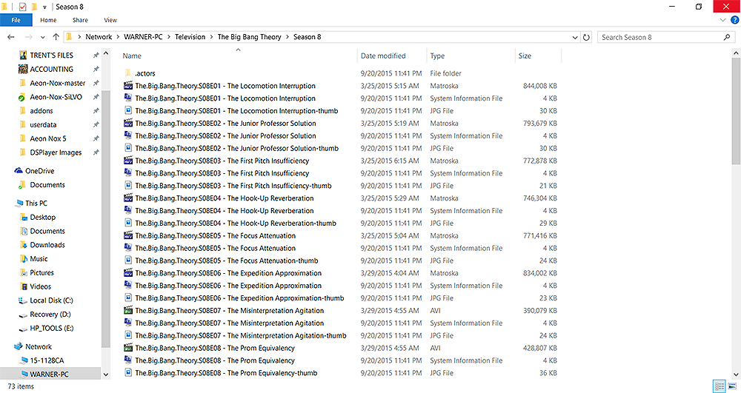
Task: Click WARNER-PC in the address breadcrumb
Action: pos(143,37)
